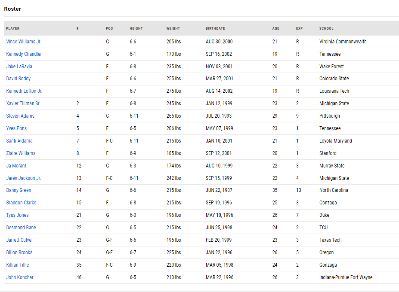Select the PLAYER column header
This screenshot has width=399, height=292.
point(13,28)
